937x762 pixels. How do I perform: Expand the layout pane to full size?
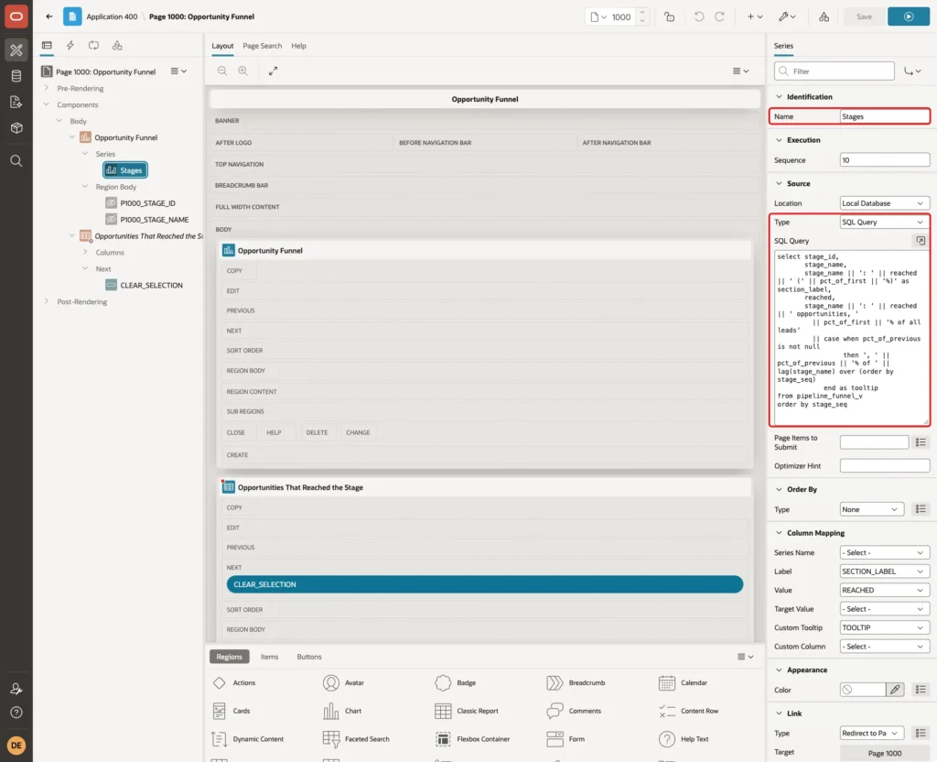click(273, 71)
